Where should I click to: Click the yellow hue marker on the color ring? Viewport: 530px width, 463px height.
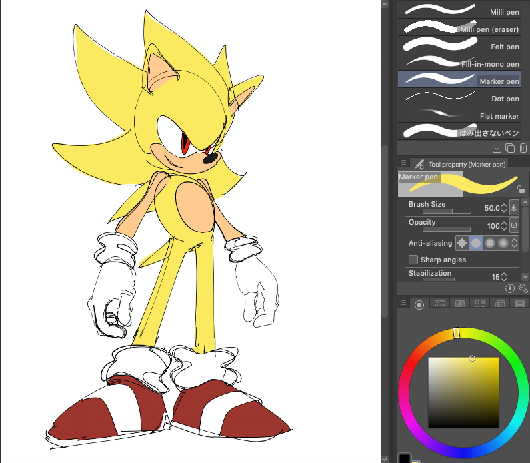point(456,333)
